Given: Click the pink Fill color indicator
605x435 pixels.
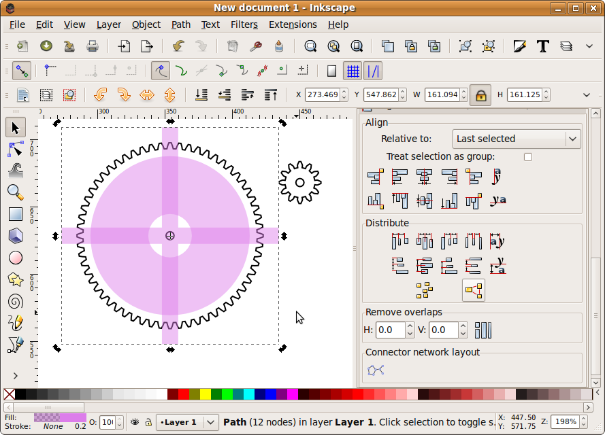Looking at the screenshot, I should coord(60,417).
